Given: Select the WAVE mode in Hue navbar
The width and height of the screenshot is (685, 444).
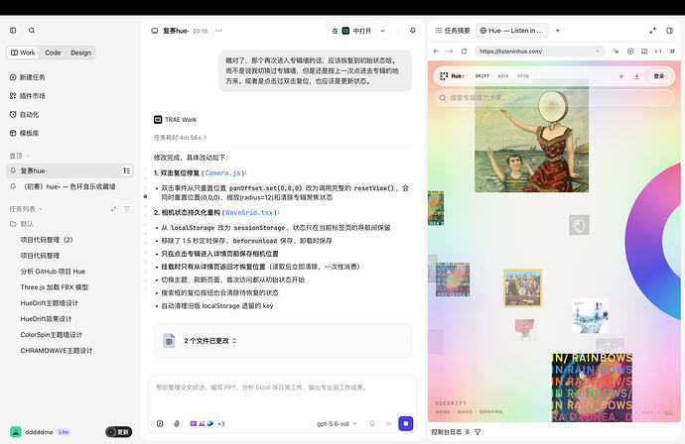Looking at the screenshot, I should [x=503, y=76].
